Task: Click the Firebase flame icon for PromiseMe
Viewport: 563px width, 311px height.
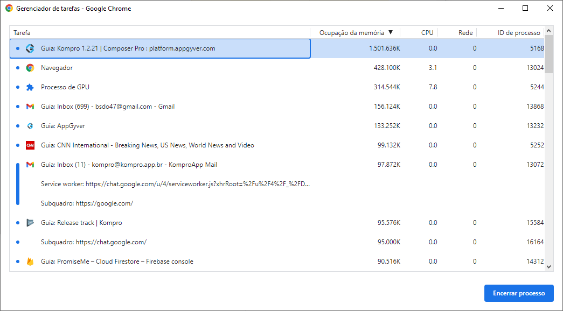Action: 30,261
